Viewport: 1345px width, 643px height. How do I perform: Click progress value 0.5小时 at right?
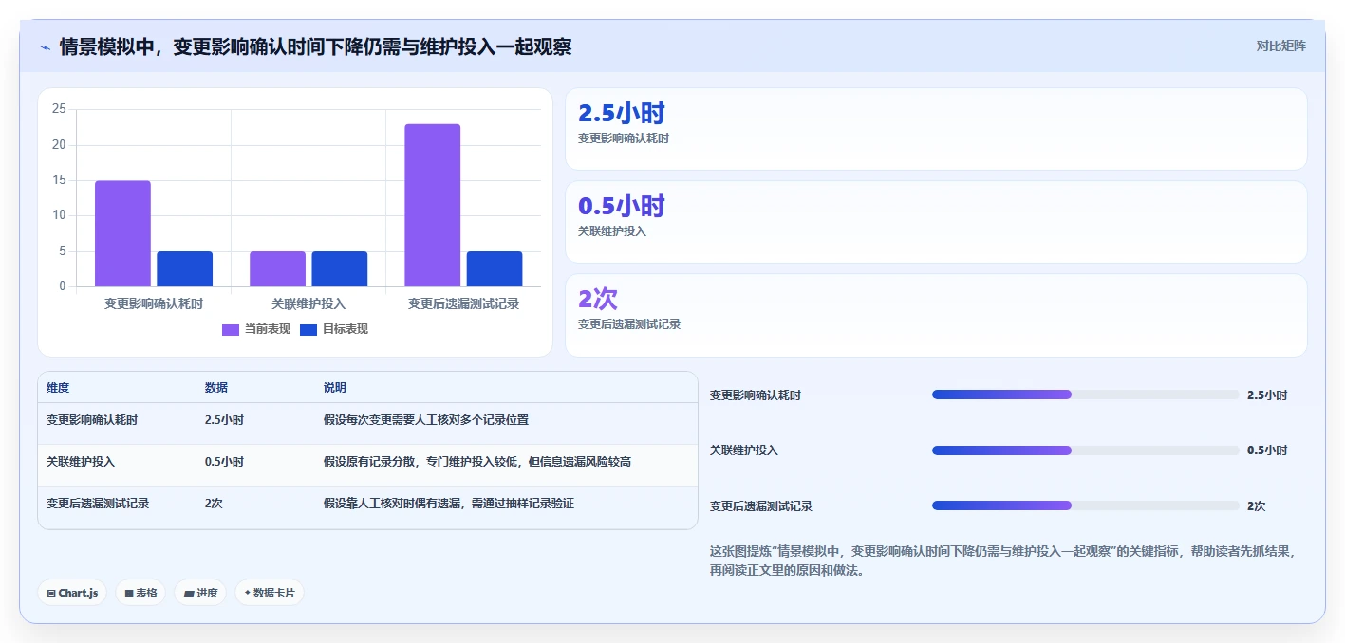[x=1267, y=450]
